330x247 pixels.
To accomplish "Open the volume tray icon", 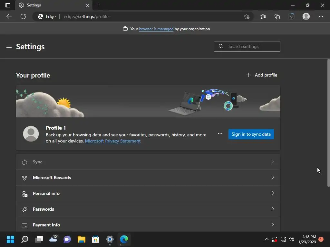I will pyautogui.click(x=291, y=239).
